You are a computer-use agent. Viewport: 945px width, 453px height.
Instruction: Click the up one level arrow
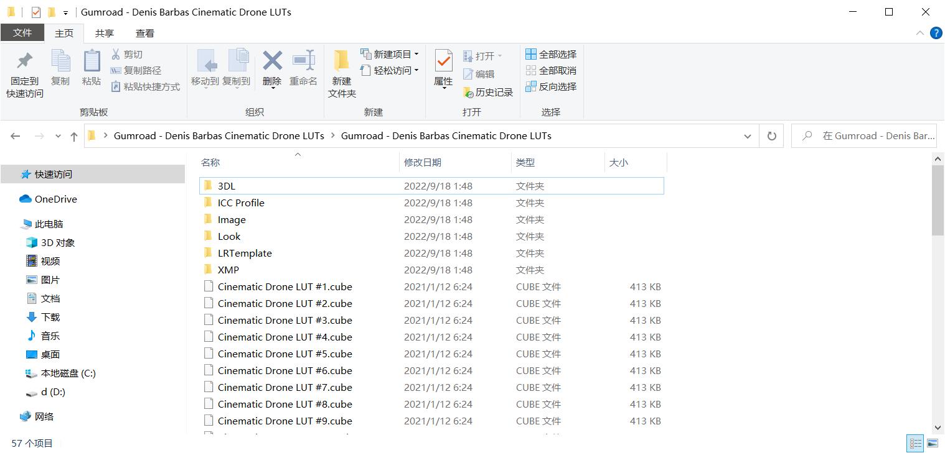click(74, 136)
